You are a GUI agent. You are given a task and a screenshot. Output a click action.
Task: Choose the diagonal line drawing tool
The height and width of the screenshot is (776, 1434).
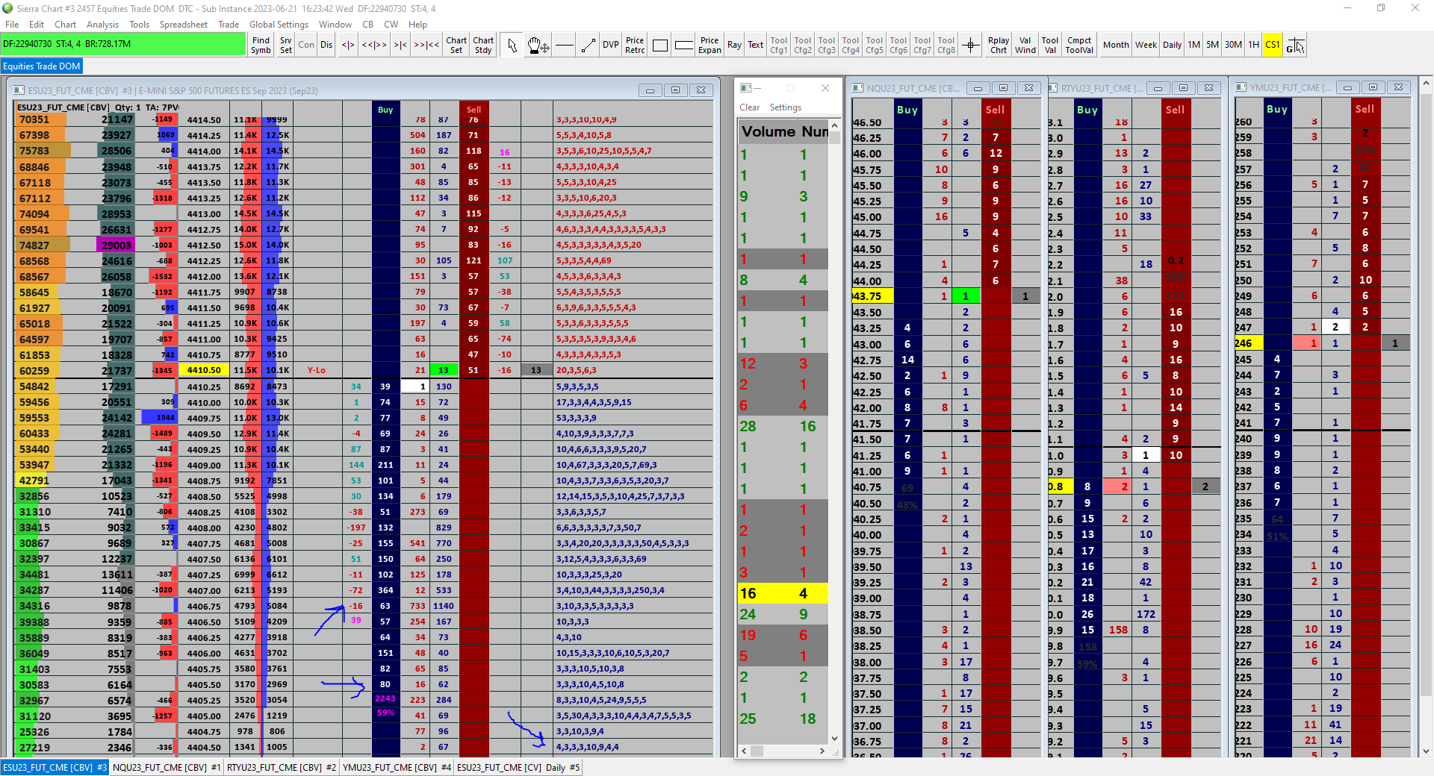[x=589, y=46]
